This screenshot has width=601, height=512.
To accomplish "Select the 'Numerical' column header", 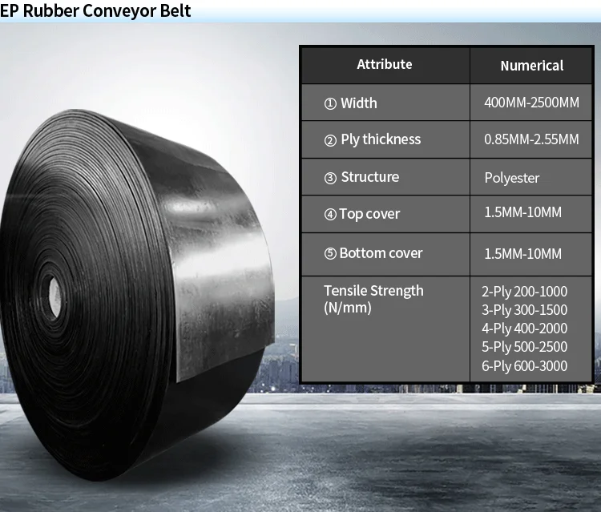I will pos(532,66).
